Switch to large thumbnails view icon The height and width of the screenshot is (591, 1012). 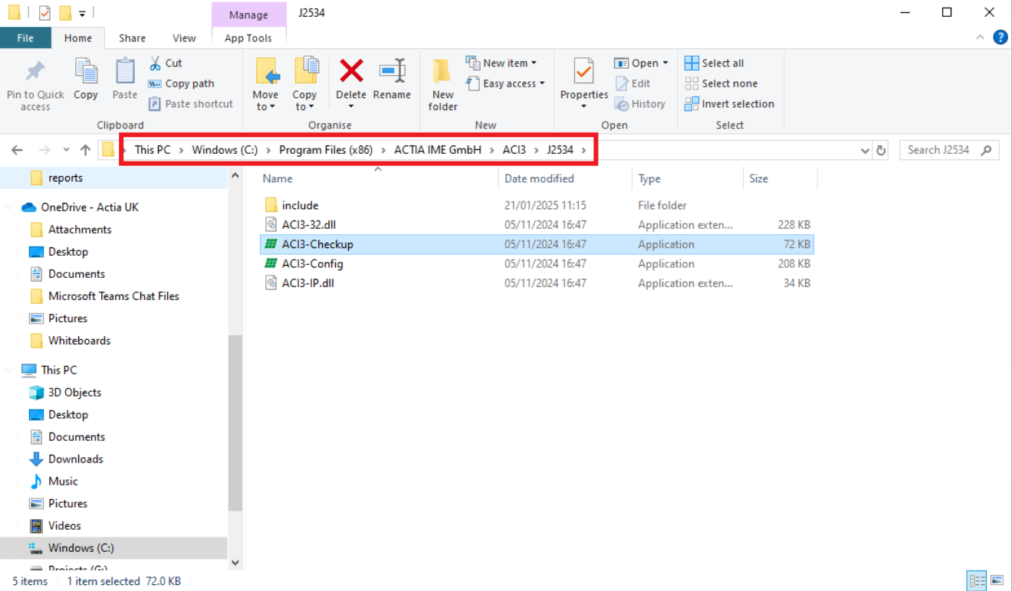pos(997,580)
